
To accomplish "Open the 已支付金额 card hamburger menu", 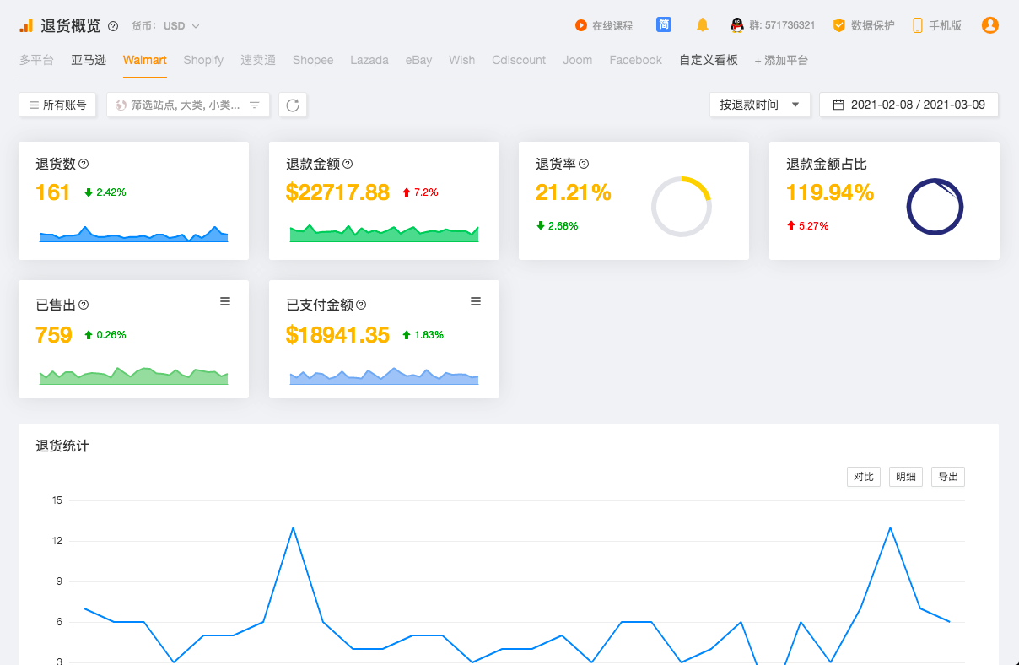I will click(x=476, y=302).
